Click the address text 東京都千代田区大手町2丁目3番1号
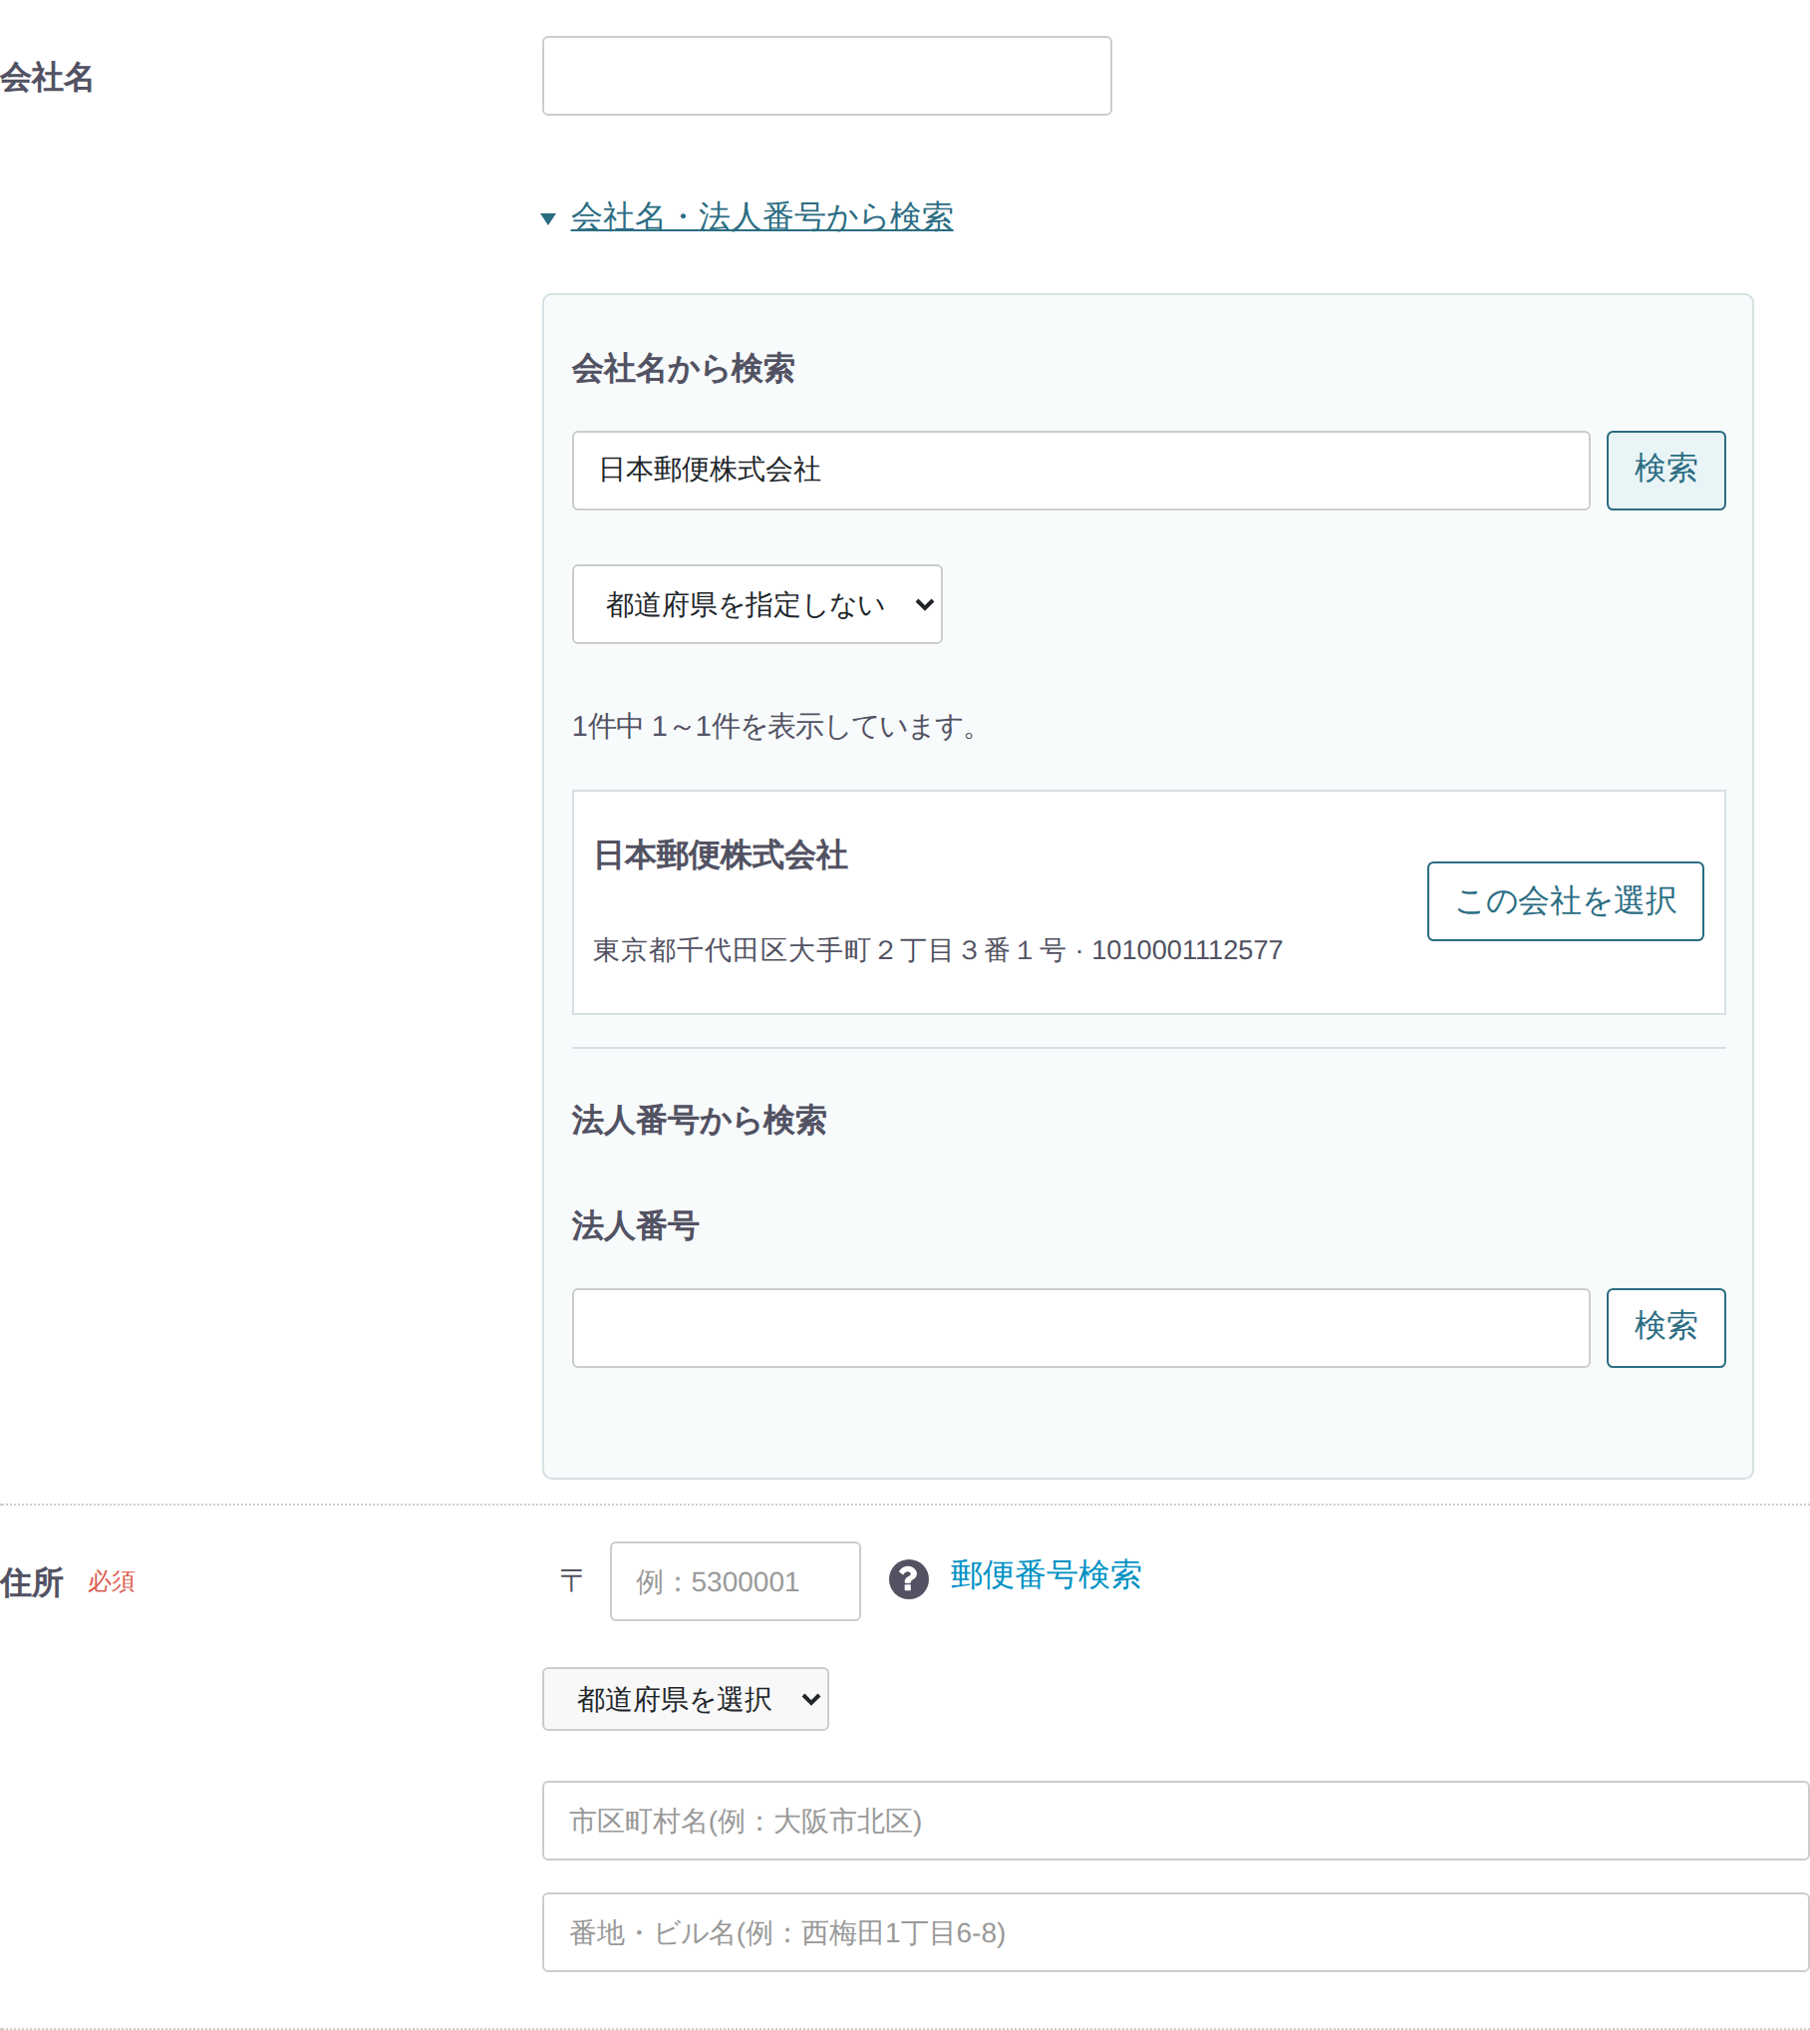The image size is (1810, 2030). tap(829, 950)
